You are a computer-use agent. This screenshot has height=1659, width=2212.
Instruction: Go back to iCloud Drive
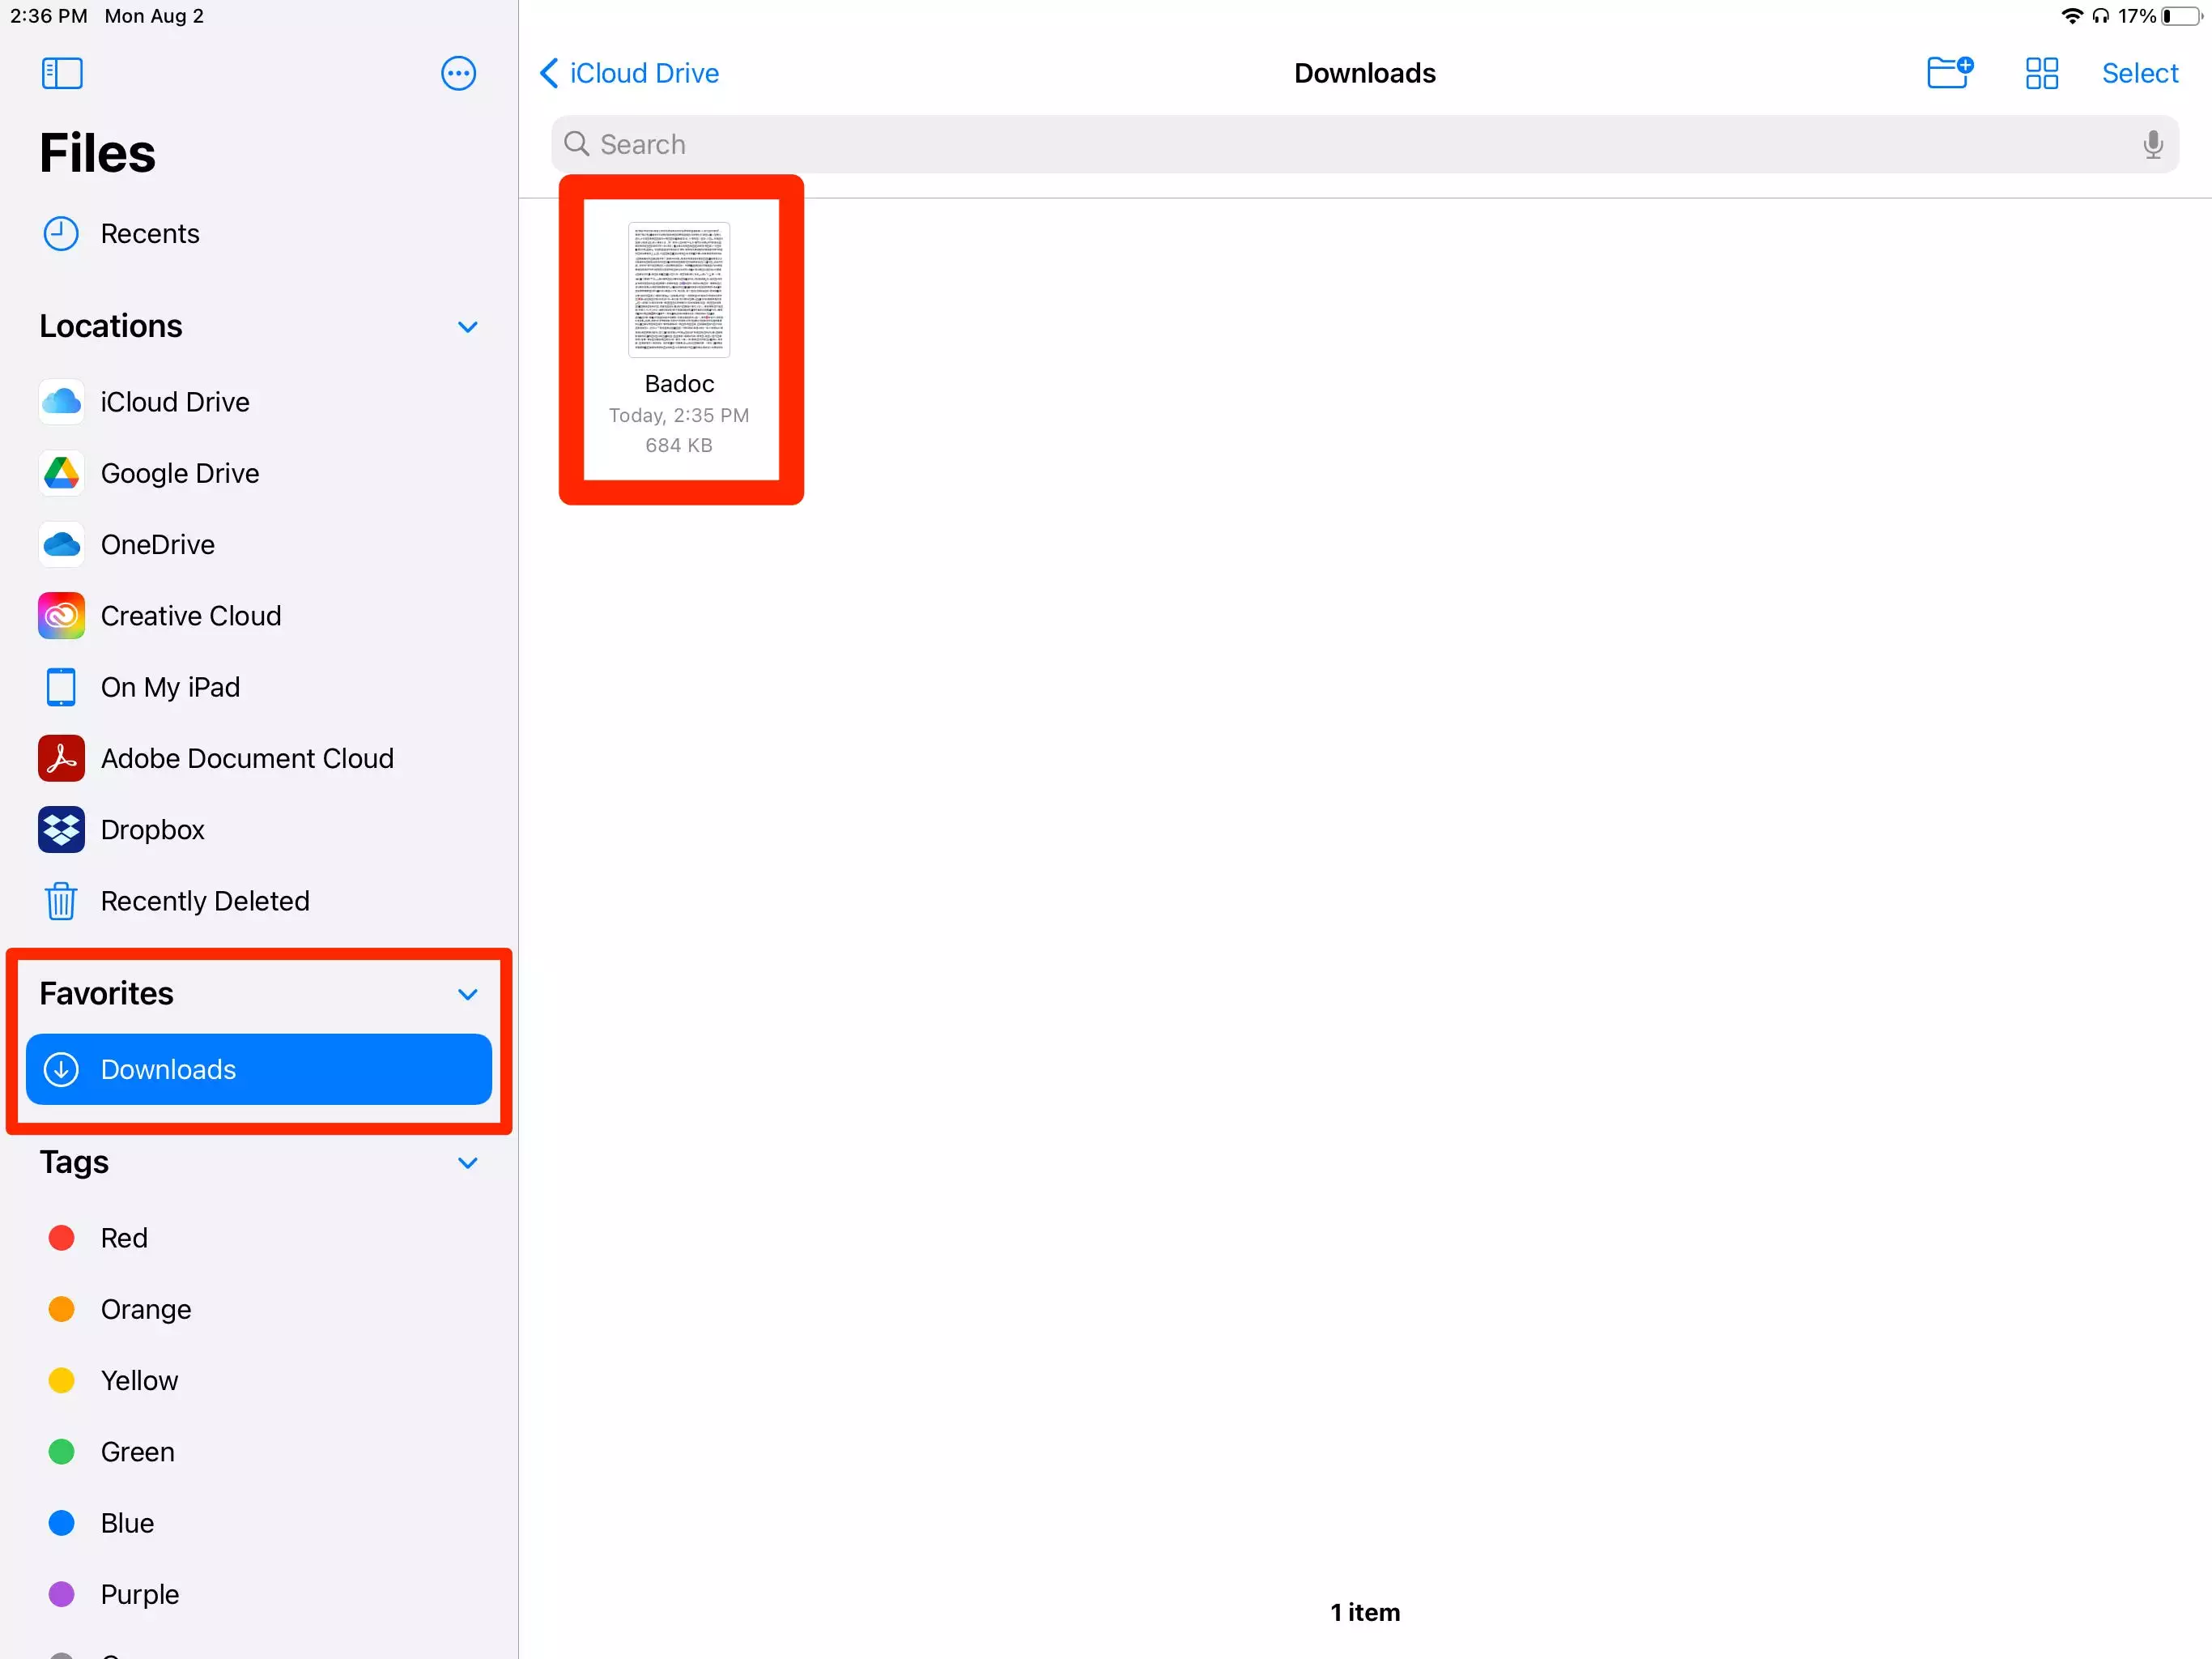(629, 73)
